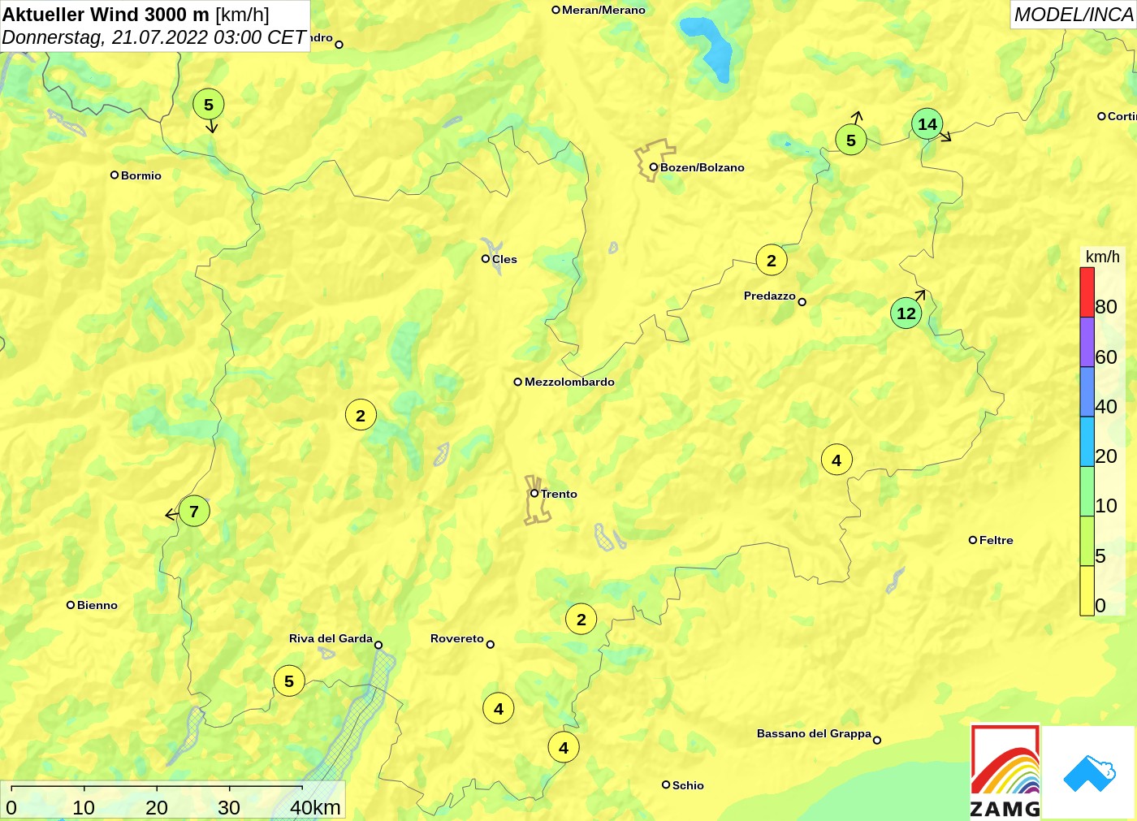The image size is (1137, 821).
Task: Click the Bormio town label
Action: click(141, 175)
